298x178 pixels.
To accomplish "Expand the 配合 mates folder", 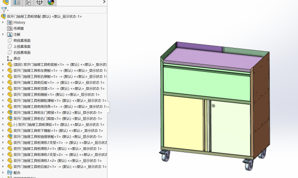I will (x=3, y=173).
